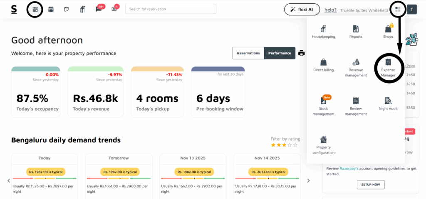Screen dimensions: 426x199
Task: Click the search for reservation field
Action: pyautogui.click(x=171, y=9)
